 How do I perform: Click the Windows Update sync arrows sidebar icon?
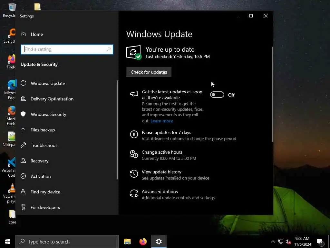pos(23,83)
